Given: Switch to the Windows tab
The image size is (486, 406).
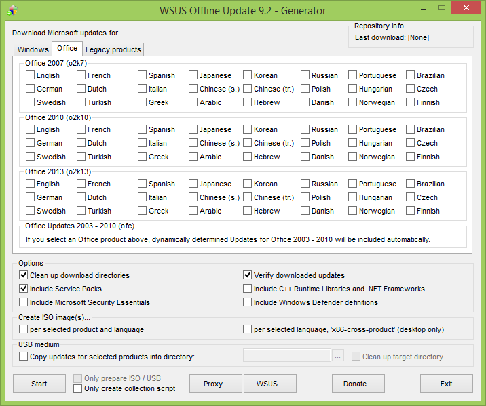Looking at the screenshot, I should [33, 49].
